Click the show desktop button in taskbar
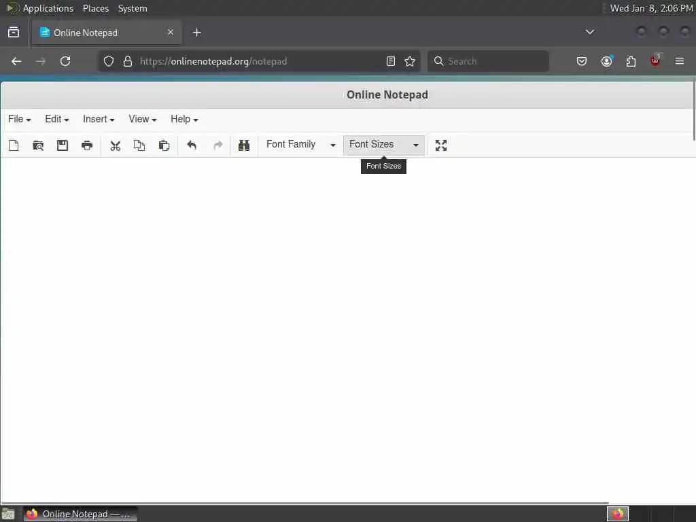Image resolution: width=696 pixels, height=522 pixels. pyautogui.click(x=8, y=514)
